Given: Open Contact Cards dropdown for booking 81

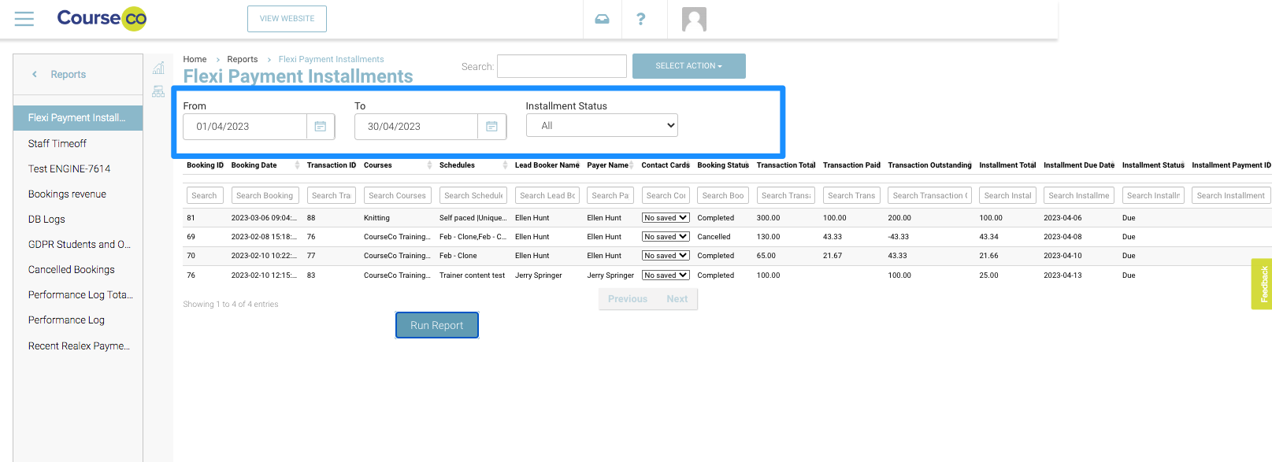Looking at the screenshot, I should (x=666, y=218).
